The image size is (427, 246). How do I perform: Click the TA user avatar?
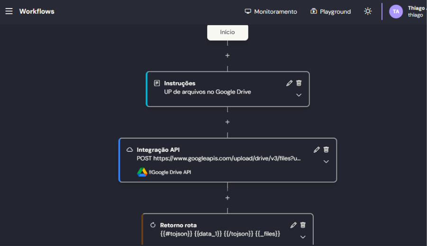tap(396, 11)
